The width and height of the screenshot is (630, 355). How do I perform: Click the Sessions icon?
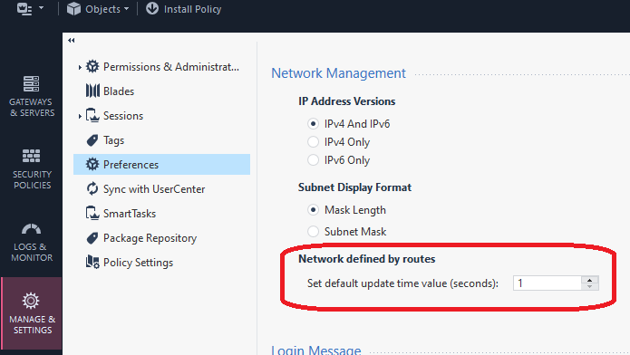92,115
